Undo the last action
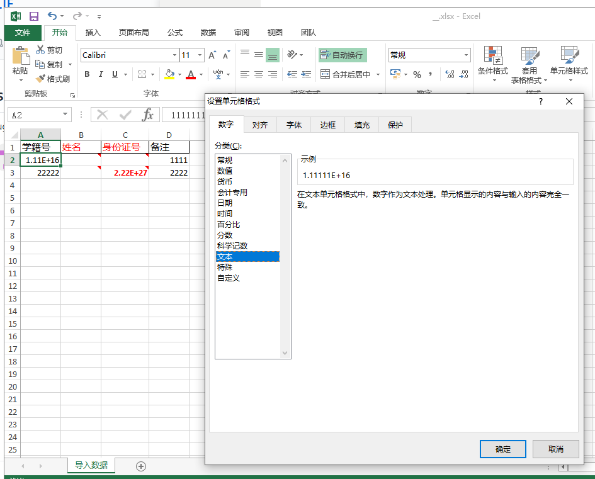Screen dimensions: 595x479 [52, 16]
